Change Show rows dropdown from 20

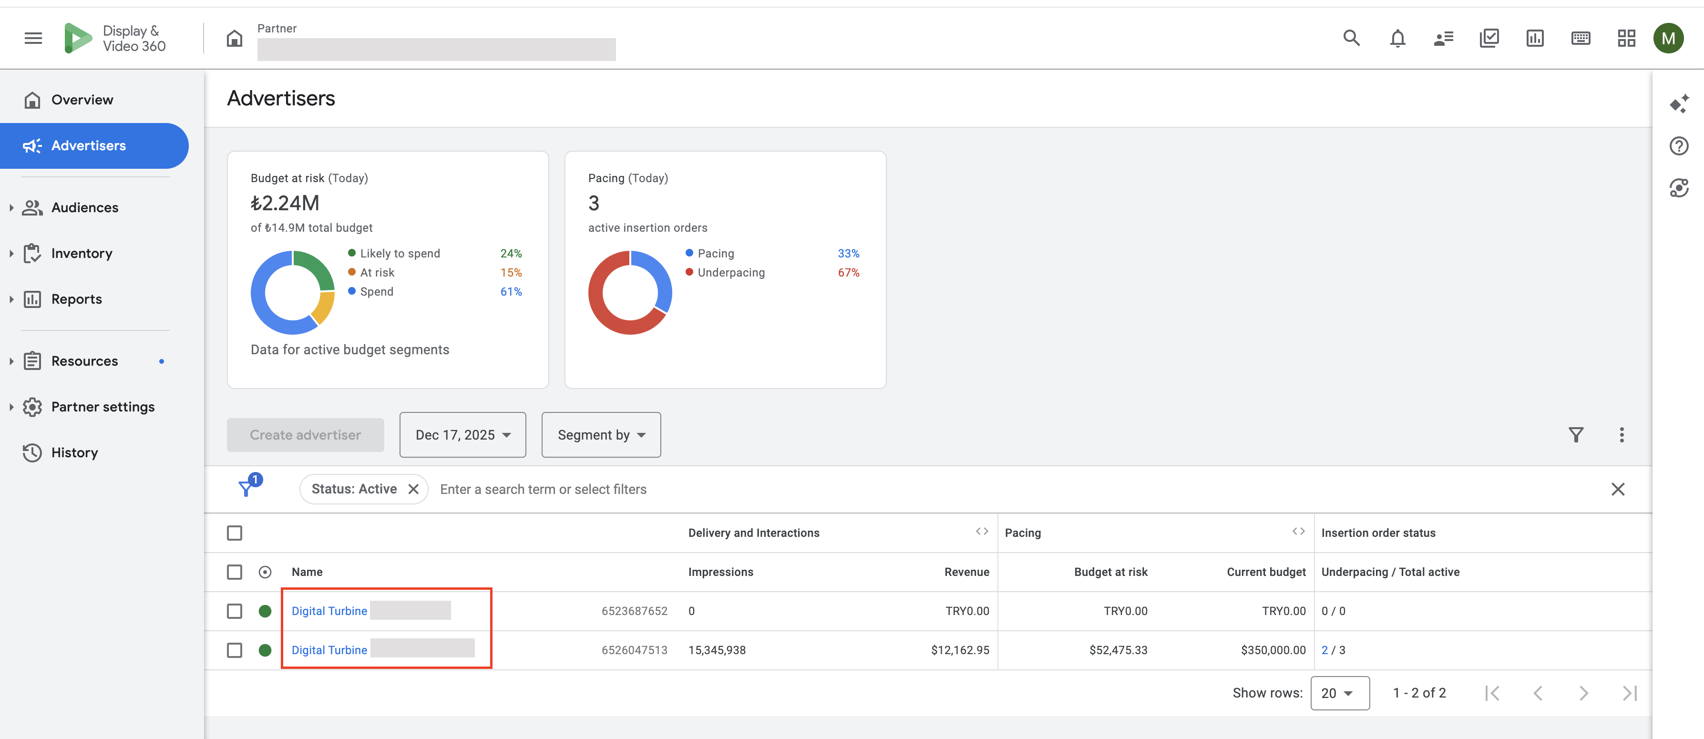(x=1340, y=693)
